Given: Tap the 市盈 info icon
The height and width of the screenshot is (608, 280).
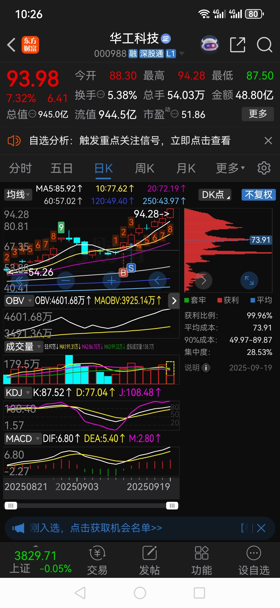Looking at the screenshot, I should [175, 114].
